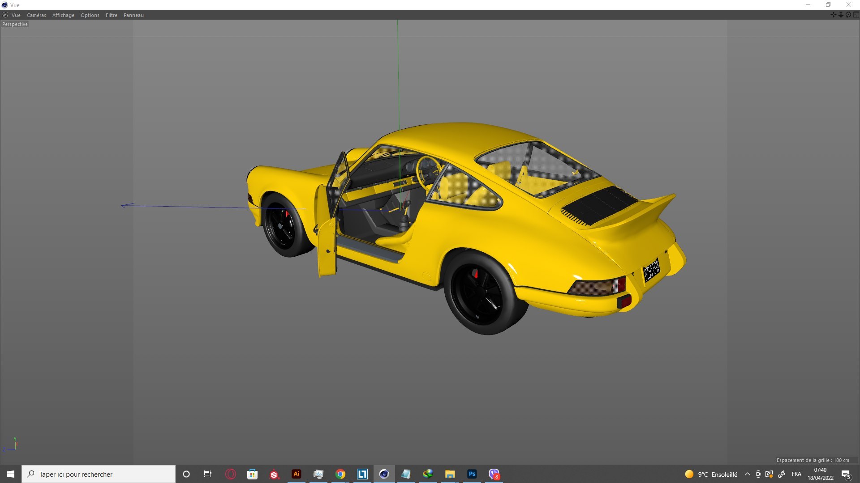Switch to Google Chrome on taskbar
860x483 pixels.
(340, 474)
